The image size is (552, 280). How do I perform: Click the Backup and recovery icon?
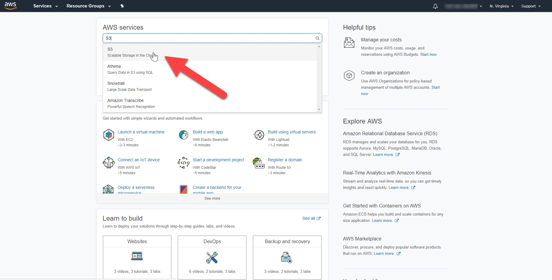pyautogui.click(x=287, y=258)
